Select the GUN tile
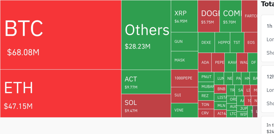 click(x=184, y=42)
